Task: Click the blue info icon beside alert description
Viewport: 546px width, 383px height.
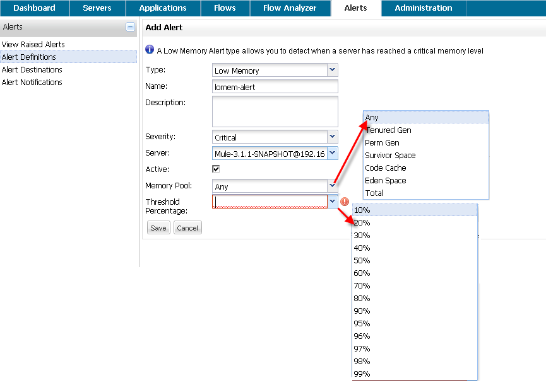Action: point(150,50)
